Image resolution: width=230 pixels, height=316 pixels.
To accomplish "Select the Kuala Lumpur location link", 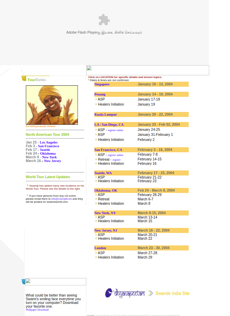I will pos(105,115).
